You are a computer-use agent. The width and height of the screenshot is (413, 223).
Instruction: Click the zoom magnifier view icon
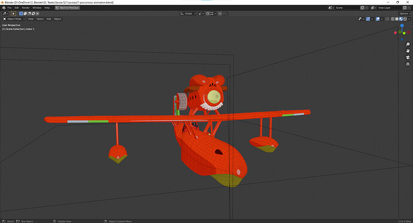408,44
